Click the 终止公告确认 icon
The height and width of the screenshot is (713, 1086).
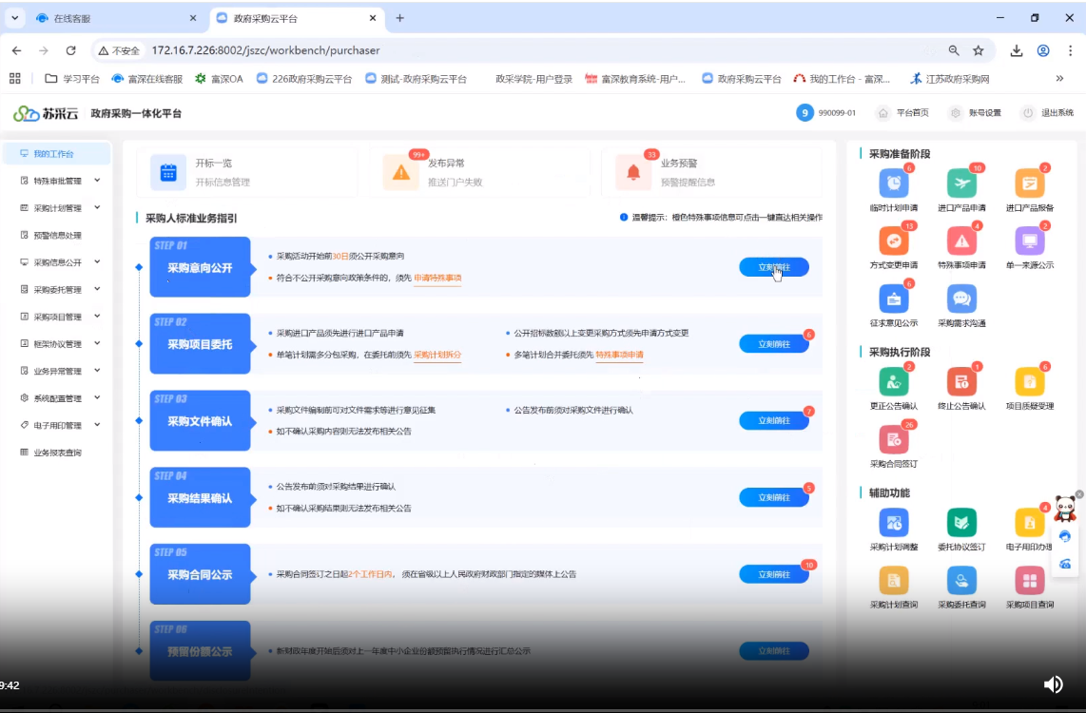point(961,381)
